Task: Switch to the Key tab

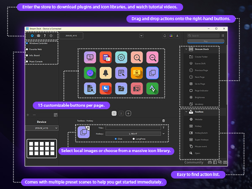Action: (206, 41)
